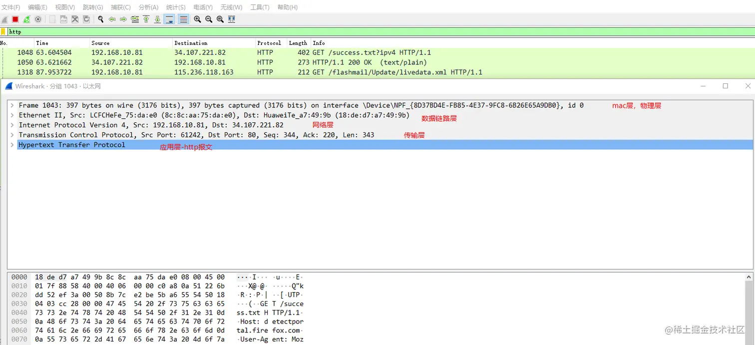This screenshot has width=755, height=345.
Task: Jump to the first packet
Action: pos(146,19)
